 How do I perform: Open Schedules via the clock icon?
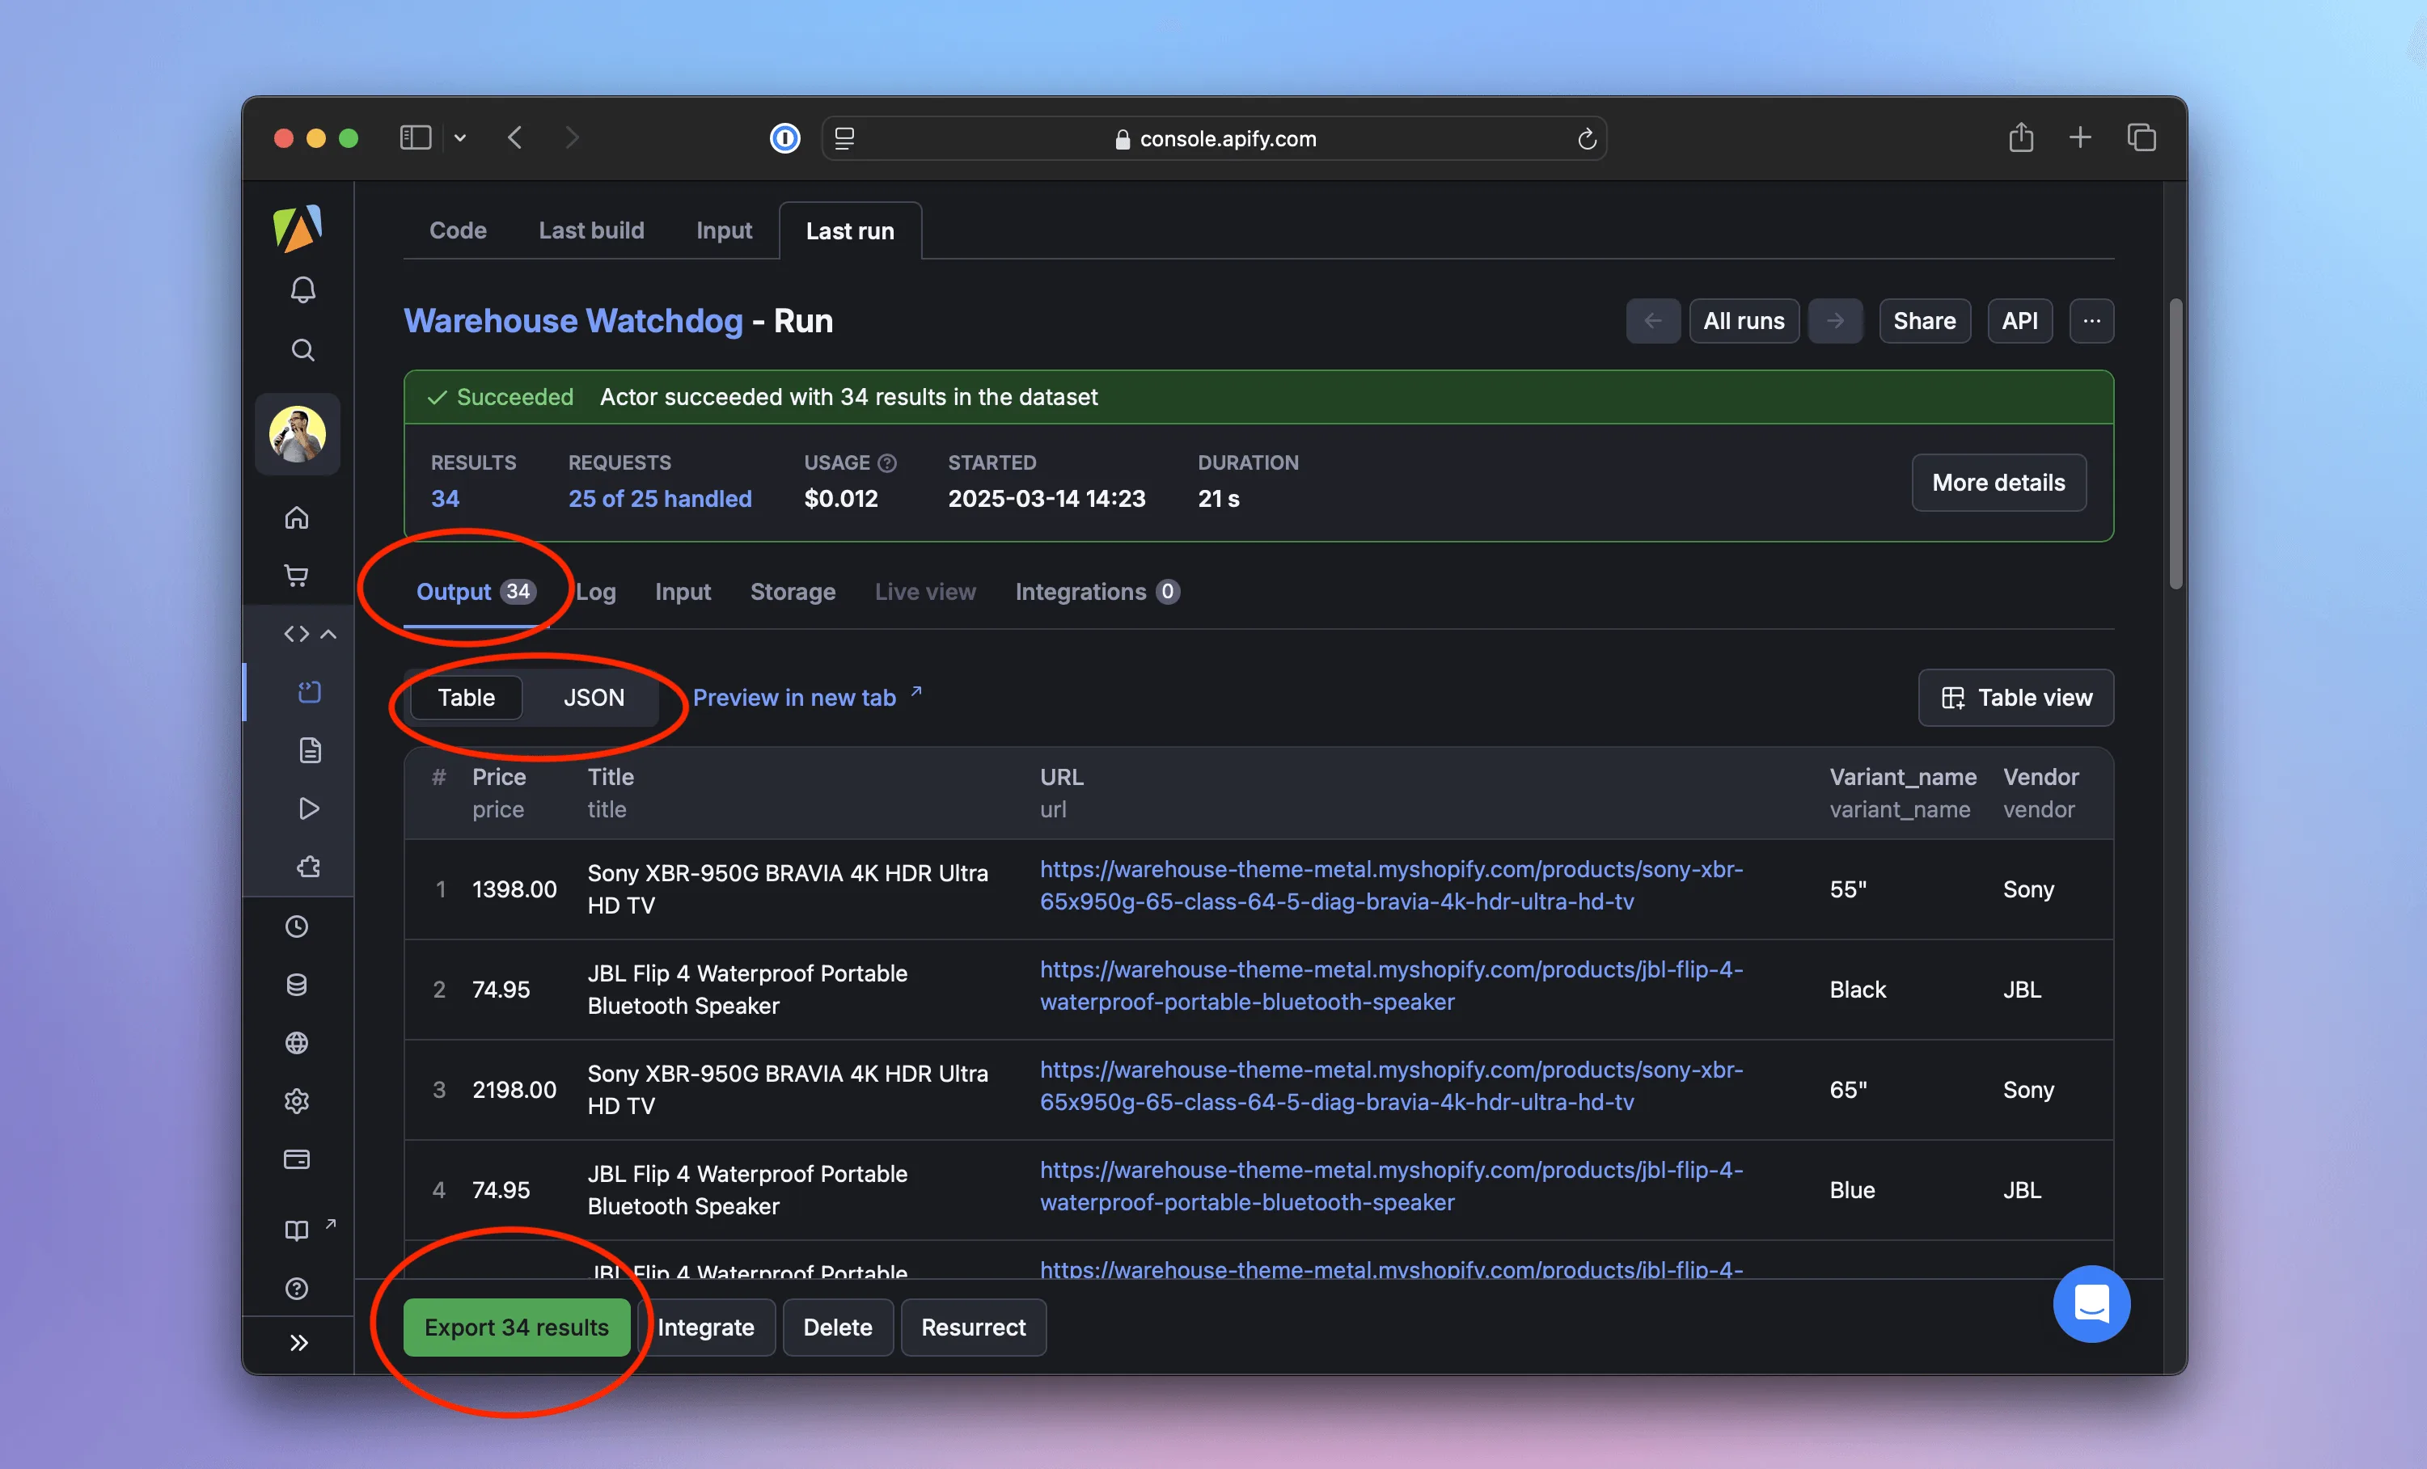298,926
